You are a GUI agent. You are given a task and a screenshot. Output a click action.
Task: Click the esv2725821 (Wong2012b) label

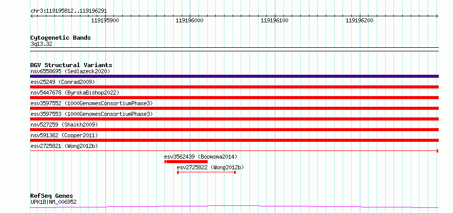coord(64,146)
